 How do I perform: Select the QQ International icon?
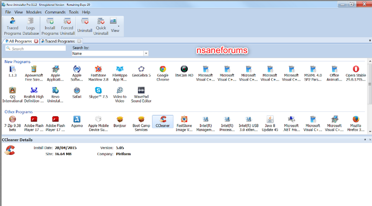click(x=12, y=95)
